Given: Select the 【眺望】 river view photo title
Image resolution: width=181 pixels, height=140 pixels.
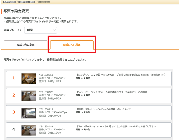Looking at the screenshot, I should [104, 109].
